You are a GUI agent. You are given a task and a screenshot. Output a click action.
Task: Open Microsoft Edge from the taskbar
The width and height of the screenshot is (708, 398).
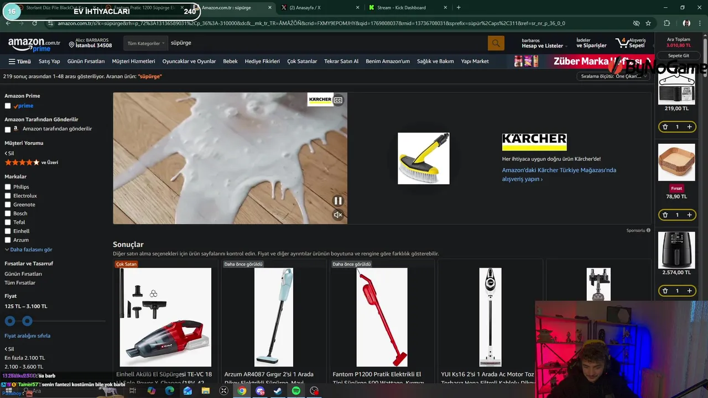(x=169, y=391)
